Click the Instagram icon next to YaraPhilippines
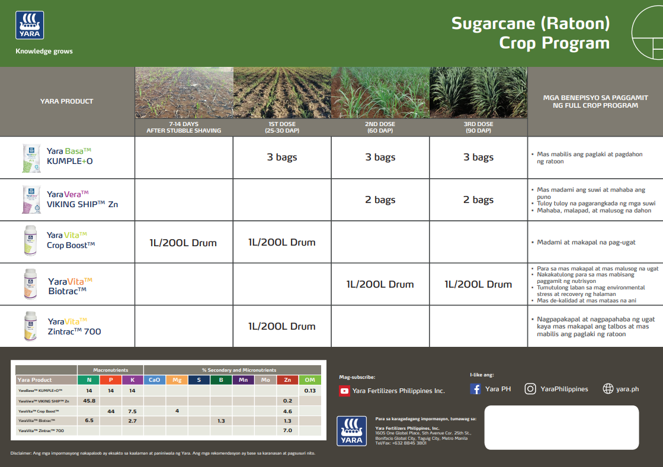The image size is (663, 467). point(530,389)
